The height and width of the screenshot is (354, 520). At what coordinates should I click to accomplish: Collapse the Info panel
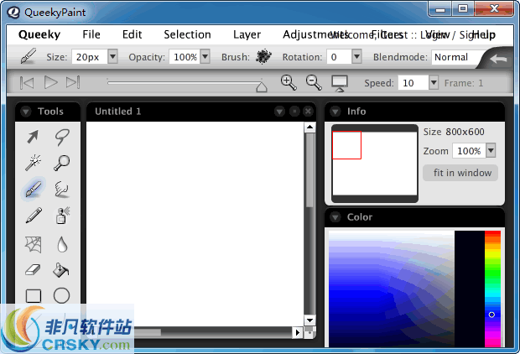pyautogui.click(x=335, y=112)
